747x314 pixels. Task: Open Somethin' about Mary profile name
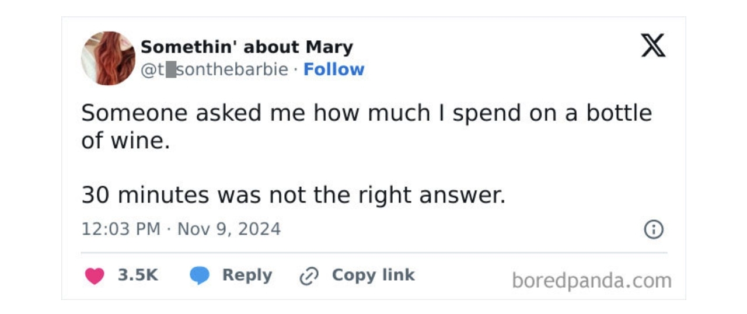coord(247,47)
